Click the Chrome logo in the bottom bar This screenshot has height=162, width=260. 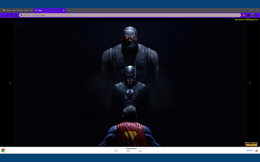(3, 150)
